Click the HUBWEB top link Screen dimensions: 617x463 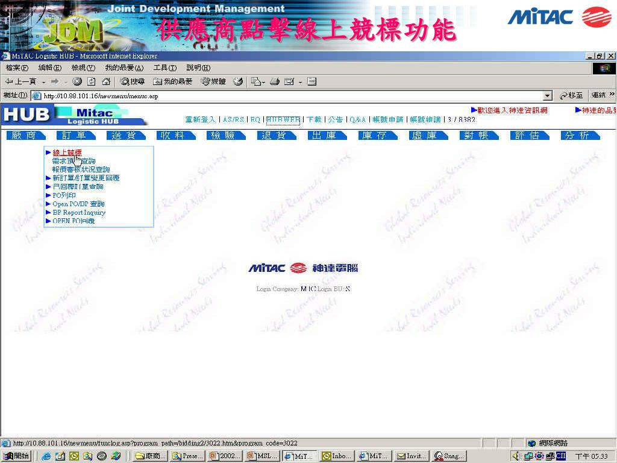pyautogui.click(x=283, y=119)
